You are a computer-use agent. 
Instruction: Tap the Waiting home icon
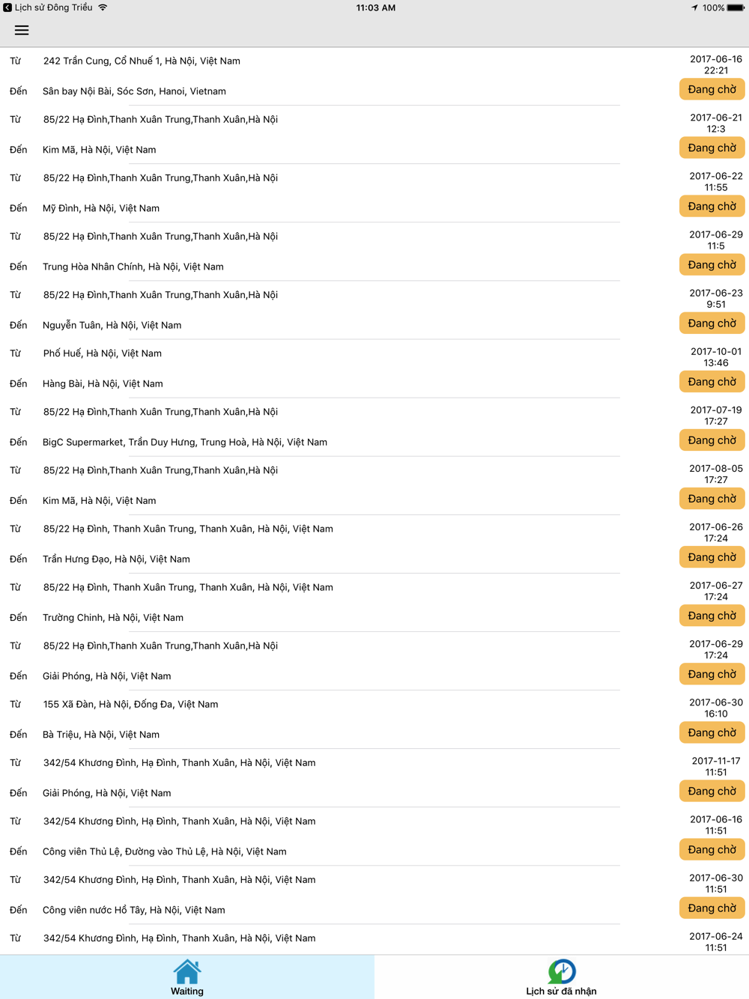coord(187,971)
